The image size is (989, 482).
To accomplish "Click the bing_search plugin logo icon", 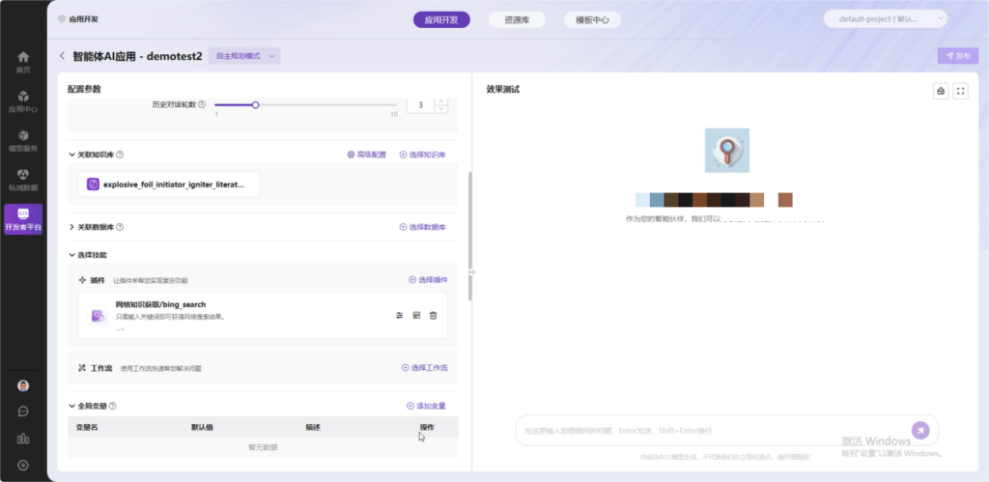I will 98,316.
